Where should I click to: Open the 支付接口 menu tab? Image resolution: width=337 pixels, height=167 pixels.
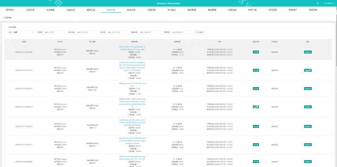point(172,10)
